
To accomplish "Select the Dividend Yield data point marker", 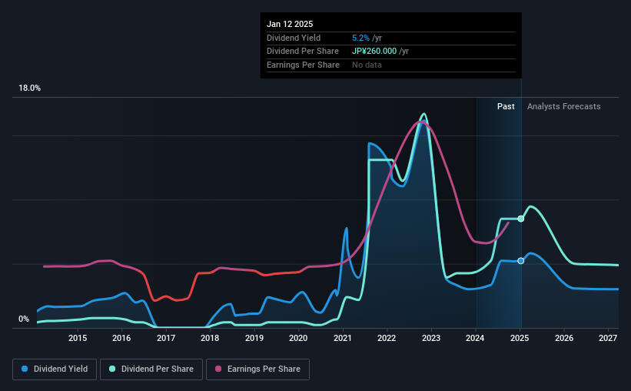I will click(x=521, y=261).
